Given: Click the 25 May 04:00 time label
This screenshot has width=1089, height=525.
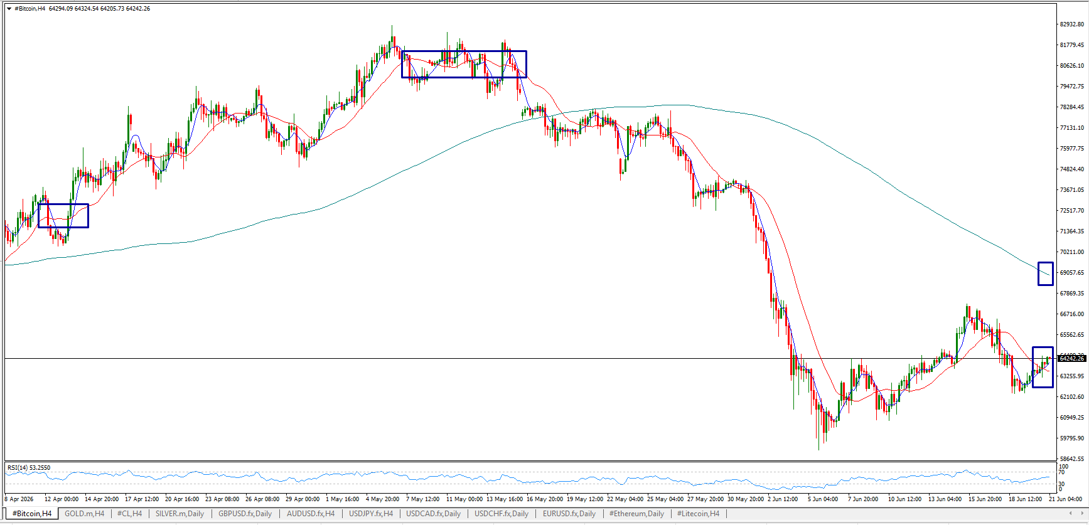Looking at the screenshot, I should click(665, 499).
